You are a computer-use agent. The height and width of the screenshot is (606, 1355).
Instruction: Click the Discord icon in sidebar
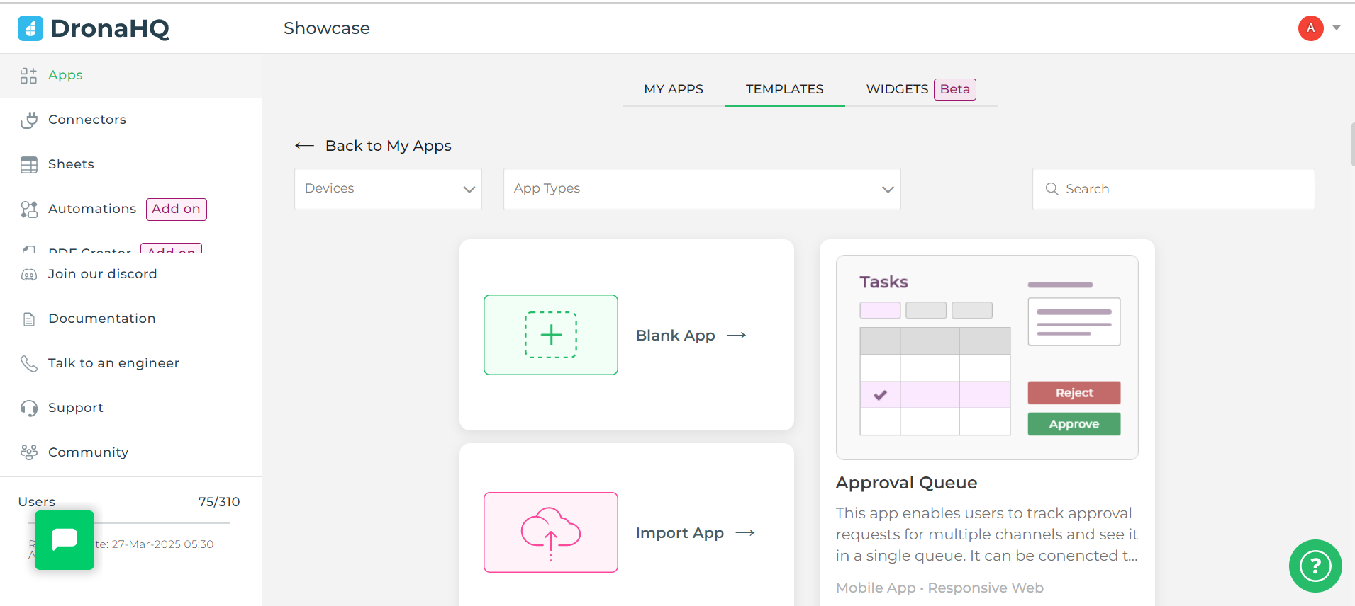pyautogui.click(x=29, y=275)
